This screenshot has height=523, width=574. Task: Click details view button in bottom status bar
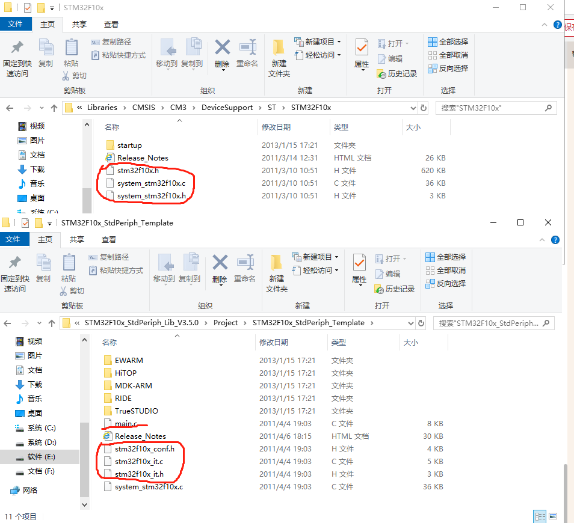(540, 516)
